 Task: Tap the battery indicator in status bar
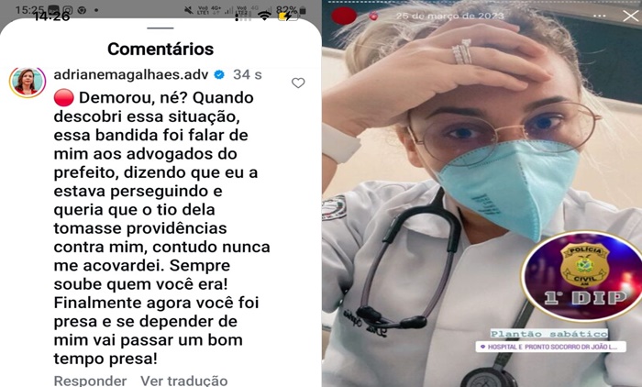289,16
